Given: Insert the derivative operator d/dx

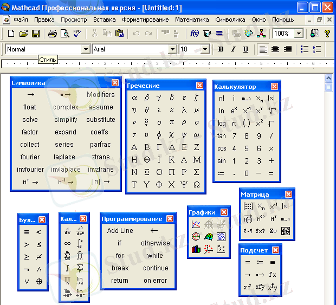Looking at the screenshot, I should 68,231.
